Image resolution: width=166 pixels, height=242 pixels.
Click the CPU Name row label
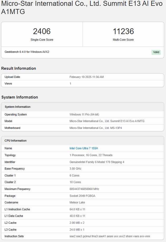[x=8, y=148]
